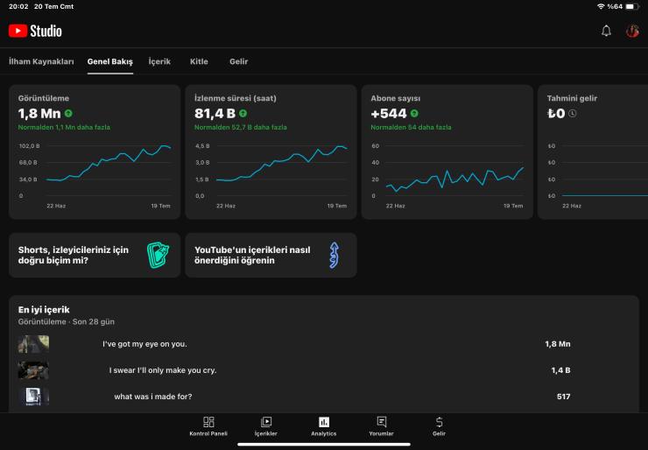This screenshot has width=648, height=450.
Task: Tap the clock icon next to ₺0
Action: click(x=573, y=114)
